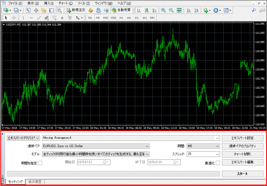Viewport: 267px width, 186px height.
Task: Open the モデル tick model dropdown
Action: 96,154
